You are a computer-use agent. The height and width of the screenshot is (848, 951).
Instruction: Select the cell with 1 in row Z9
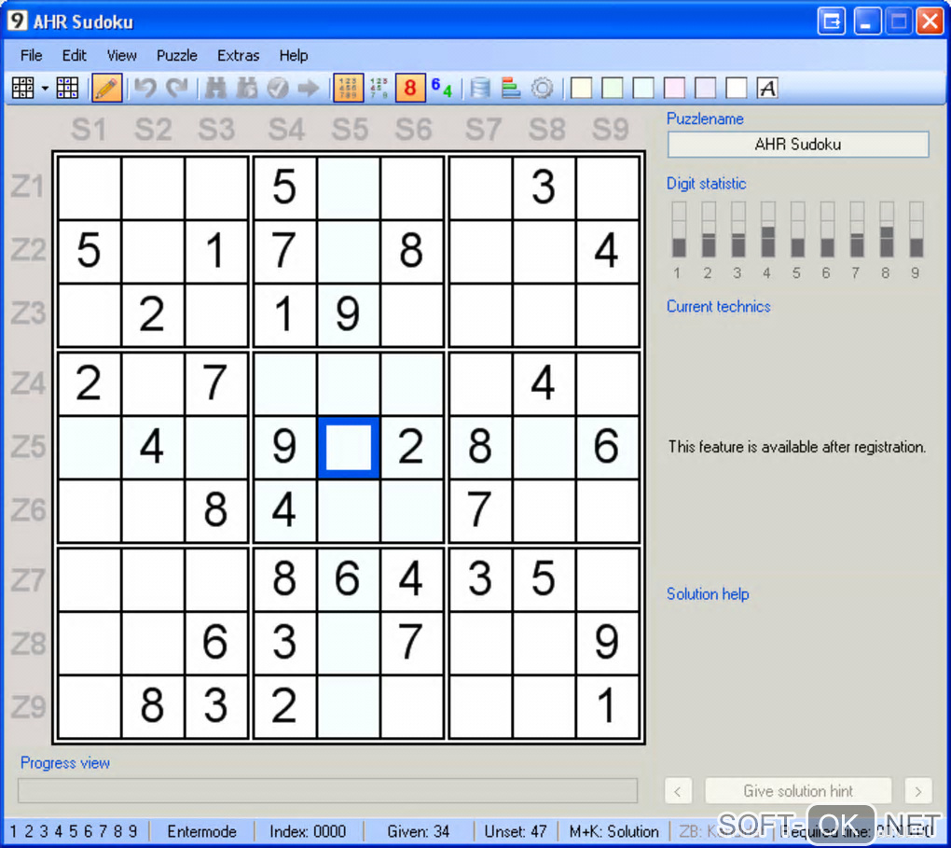pyautogui.click(x=607, y=706)
